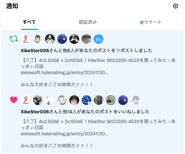Open the XikeStor avatar in likes row
The width and height of the screenshot is (185, 154).
26,100
